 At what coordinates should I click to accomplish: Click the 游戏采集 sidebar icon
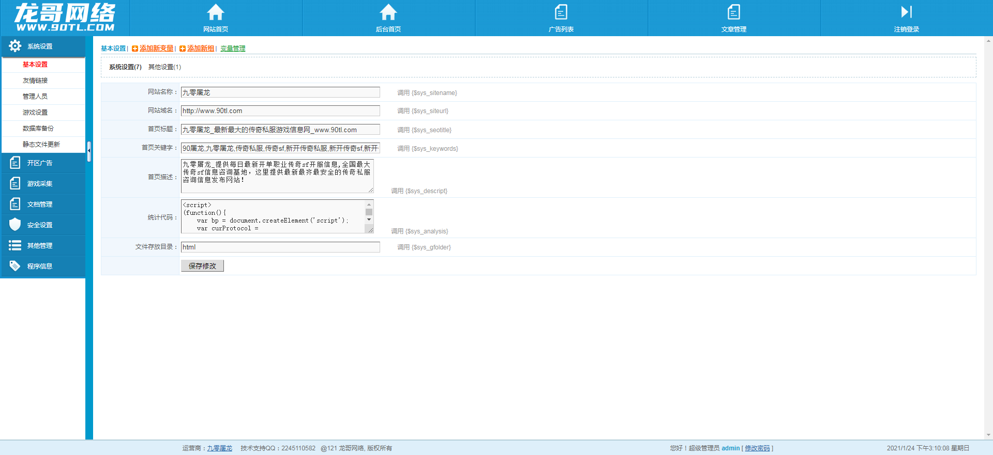tap(15, 183)
